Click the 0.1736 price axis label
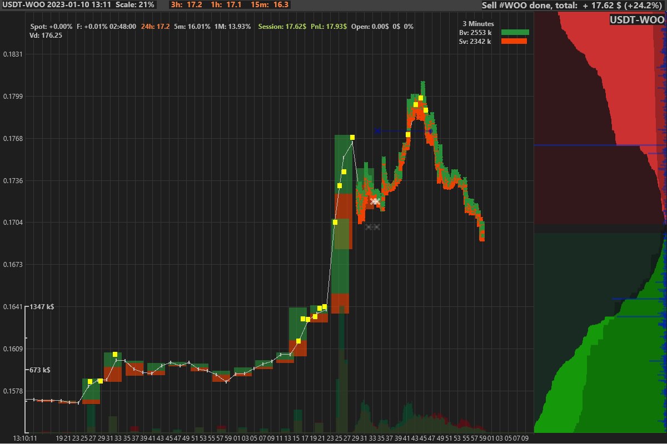Viewport: 667px width, 444px height. pos(13,181)
